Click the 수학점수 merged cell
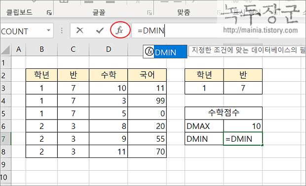This screenshot has height=186, width=306. (224, 113)
